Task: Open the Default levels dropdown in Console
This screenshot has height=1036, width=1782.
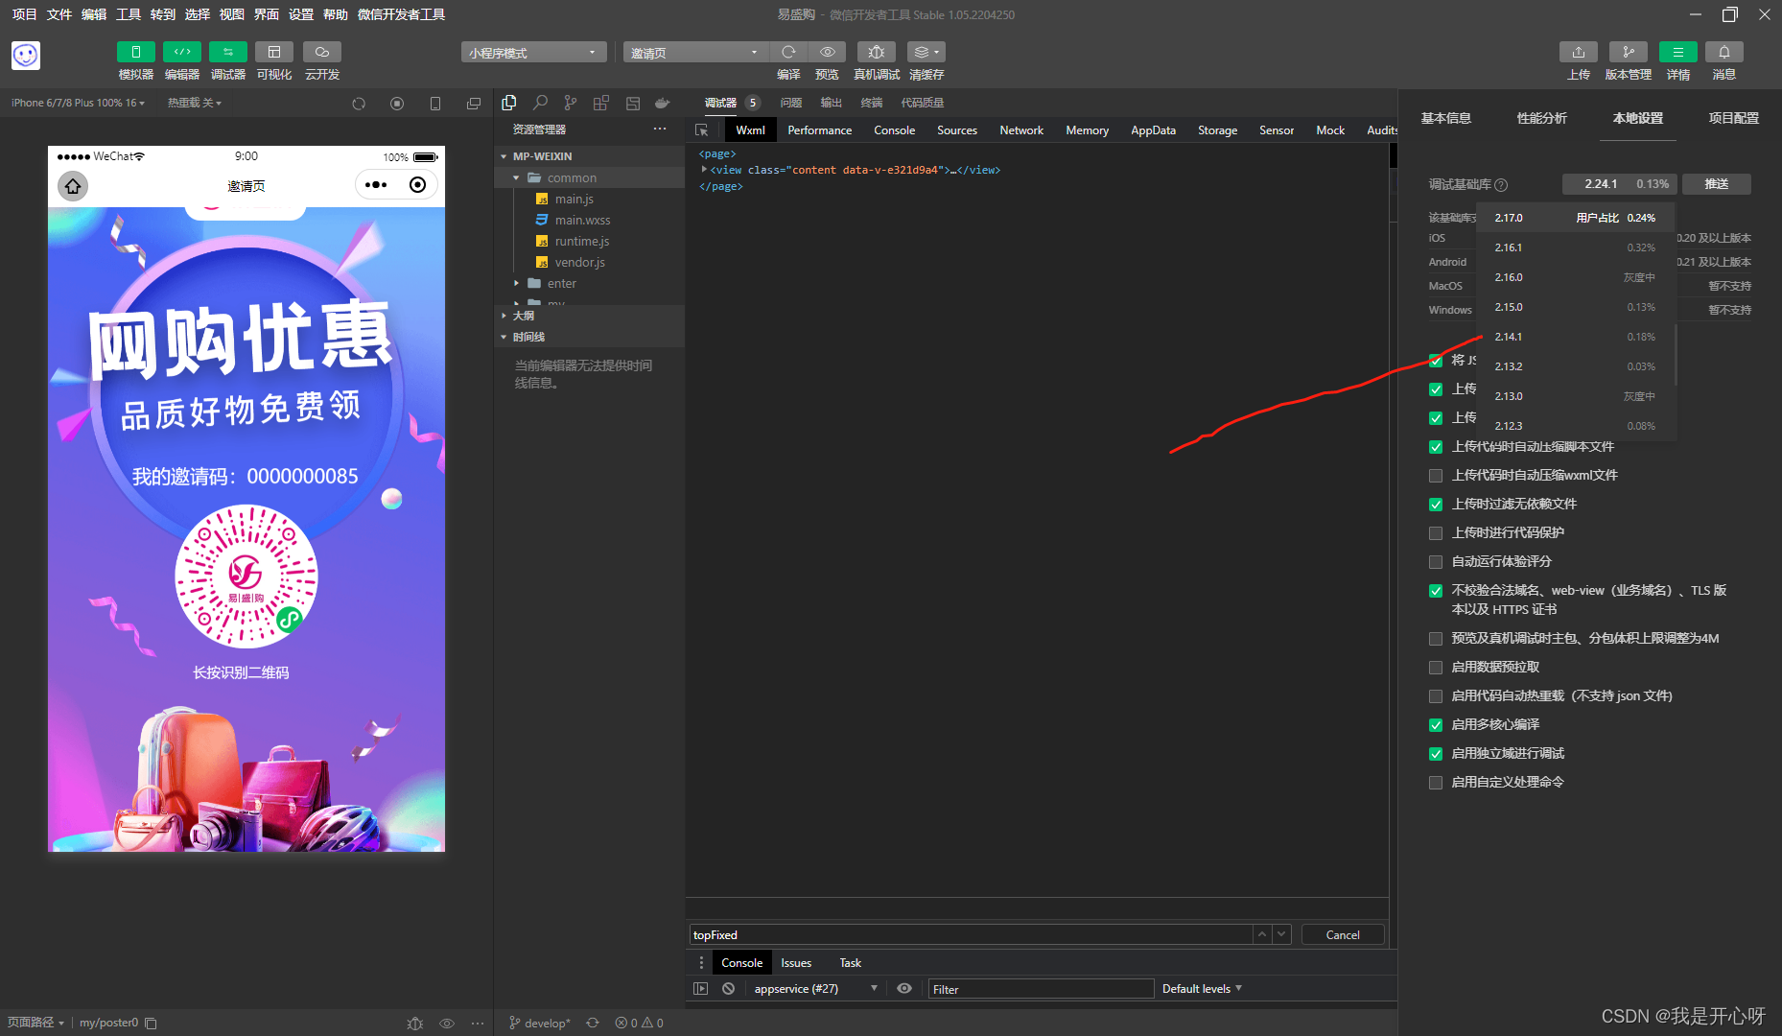Action: click(1201, 988)
